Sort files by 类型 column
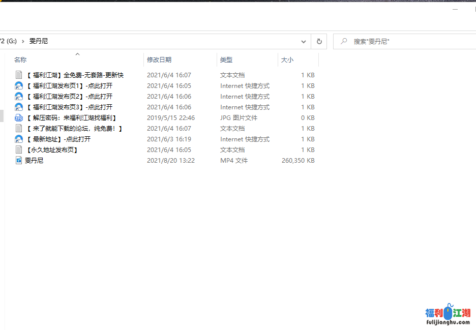476x330 pixels. (226, 60)
